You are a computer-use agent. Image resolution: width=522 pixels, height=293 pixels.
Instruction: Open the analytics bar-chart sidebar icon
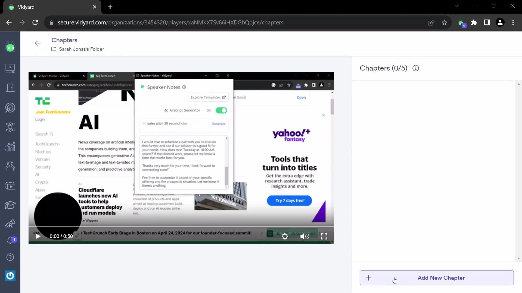coord(10,147)
